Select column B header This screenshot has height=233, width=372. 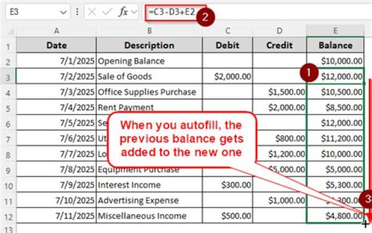pos(149,30)
